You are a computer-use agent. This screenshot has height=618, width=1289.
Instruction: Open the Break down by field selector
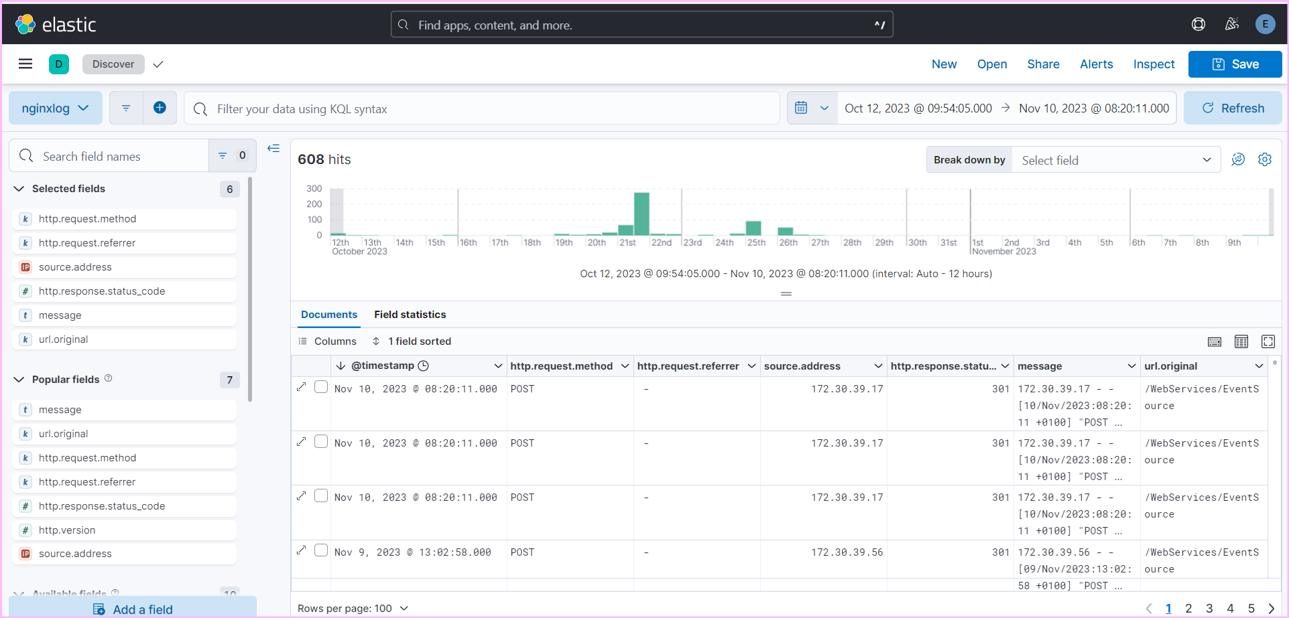[1116, 160]
